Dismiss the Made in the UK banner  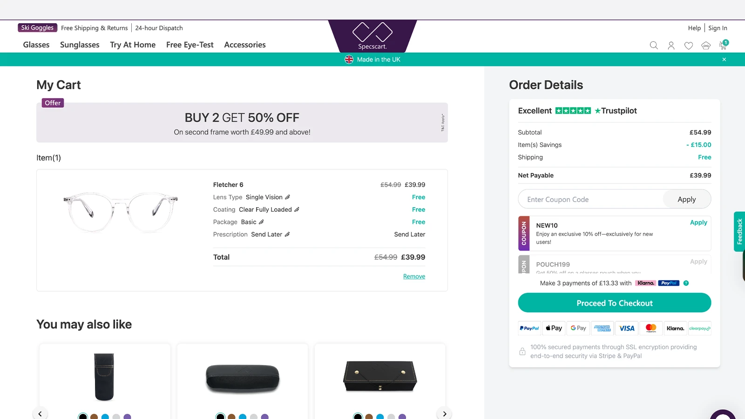724,59
